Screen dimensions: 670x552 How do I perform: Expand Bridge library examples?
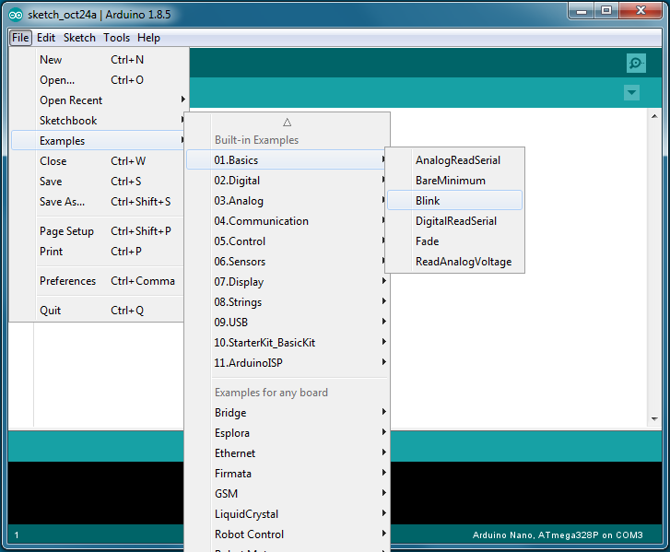pyautogui.click(x=288, y=413)
